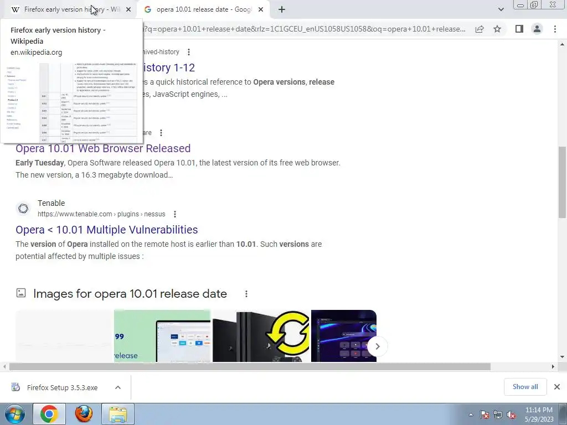
Task: Click the images section picture icon
Action: click(21, 293)
